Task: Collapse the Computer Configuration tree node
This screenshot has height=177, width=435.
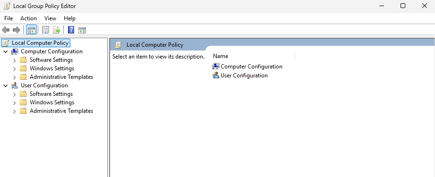Action: [6, 51]
